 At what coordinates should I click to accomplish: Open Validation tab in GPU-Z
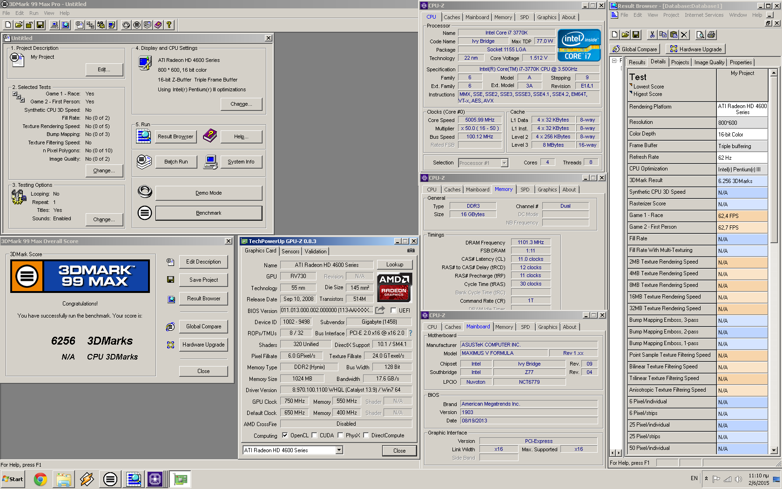pos(316,251)
